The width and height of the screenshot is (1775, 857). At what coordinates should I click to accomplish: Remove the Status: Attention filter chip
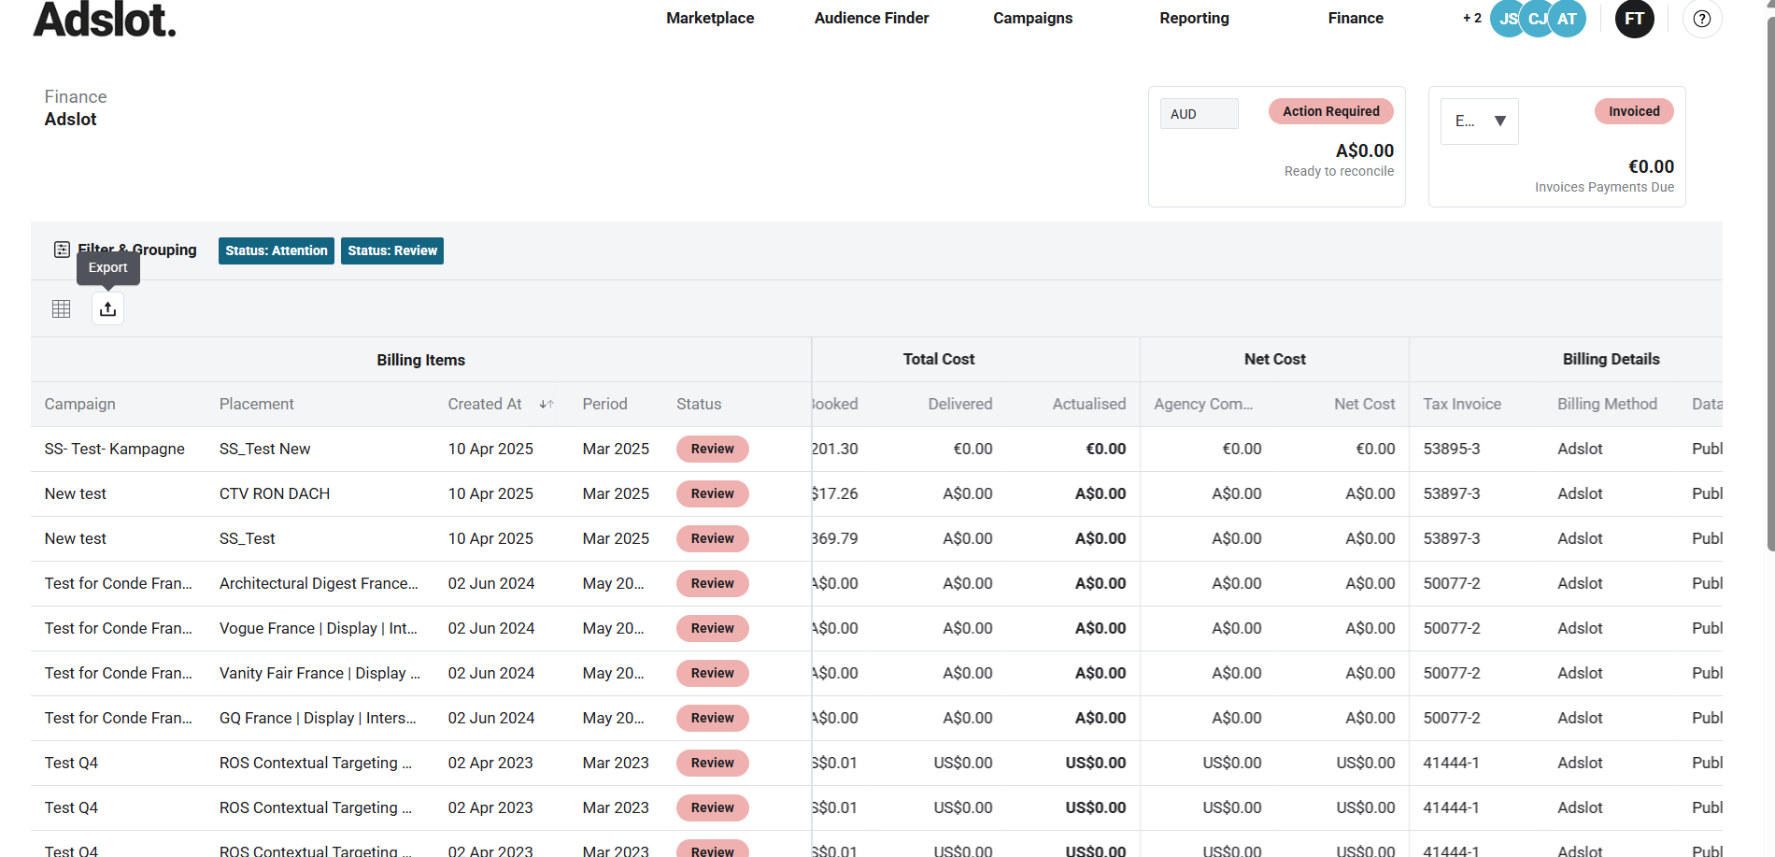click(x=277, y=250)
